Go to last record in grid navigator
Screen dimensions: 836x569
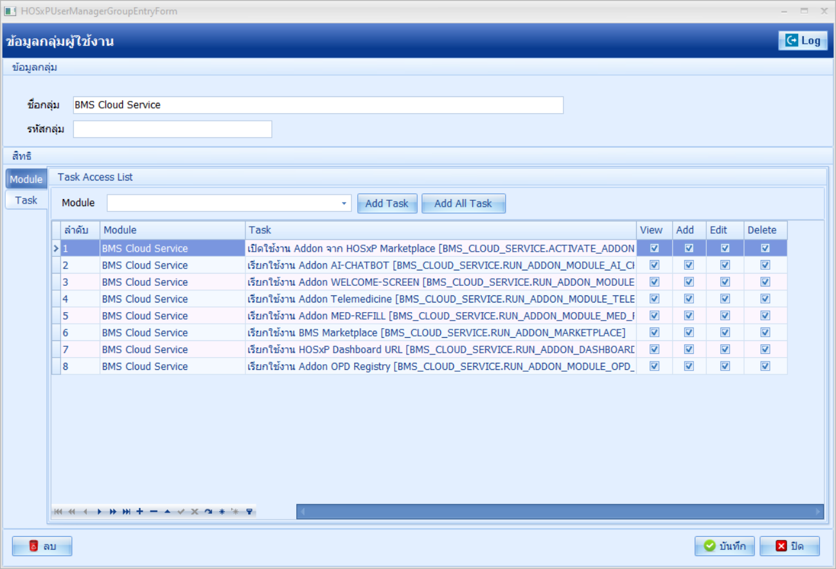(x=126, y=512)
